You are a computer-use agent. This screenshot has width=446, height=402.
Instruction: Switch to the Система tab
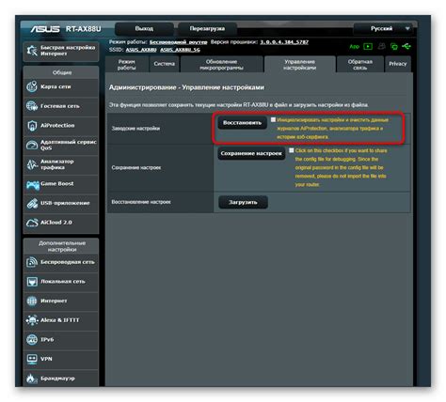164,64
